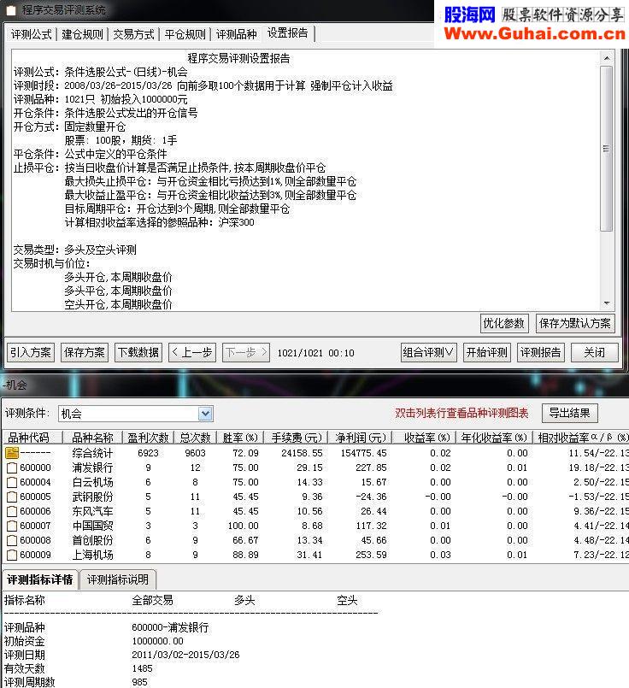Click 保存为默认方案 button
The width and height of the screenshot is (629, 688).
pos(574,324)
